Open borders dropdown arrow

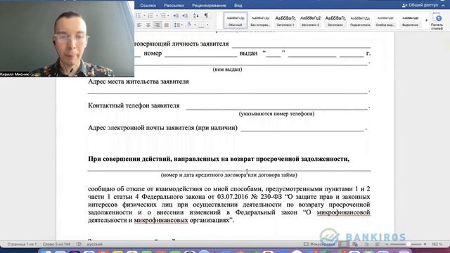207,25
